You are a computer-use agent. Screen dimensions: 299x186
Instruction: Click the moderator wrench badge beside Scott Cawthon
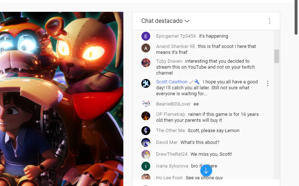coord(197,82)
